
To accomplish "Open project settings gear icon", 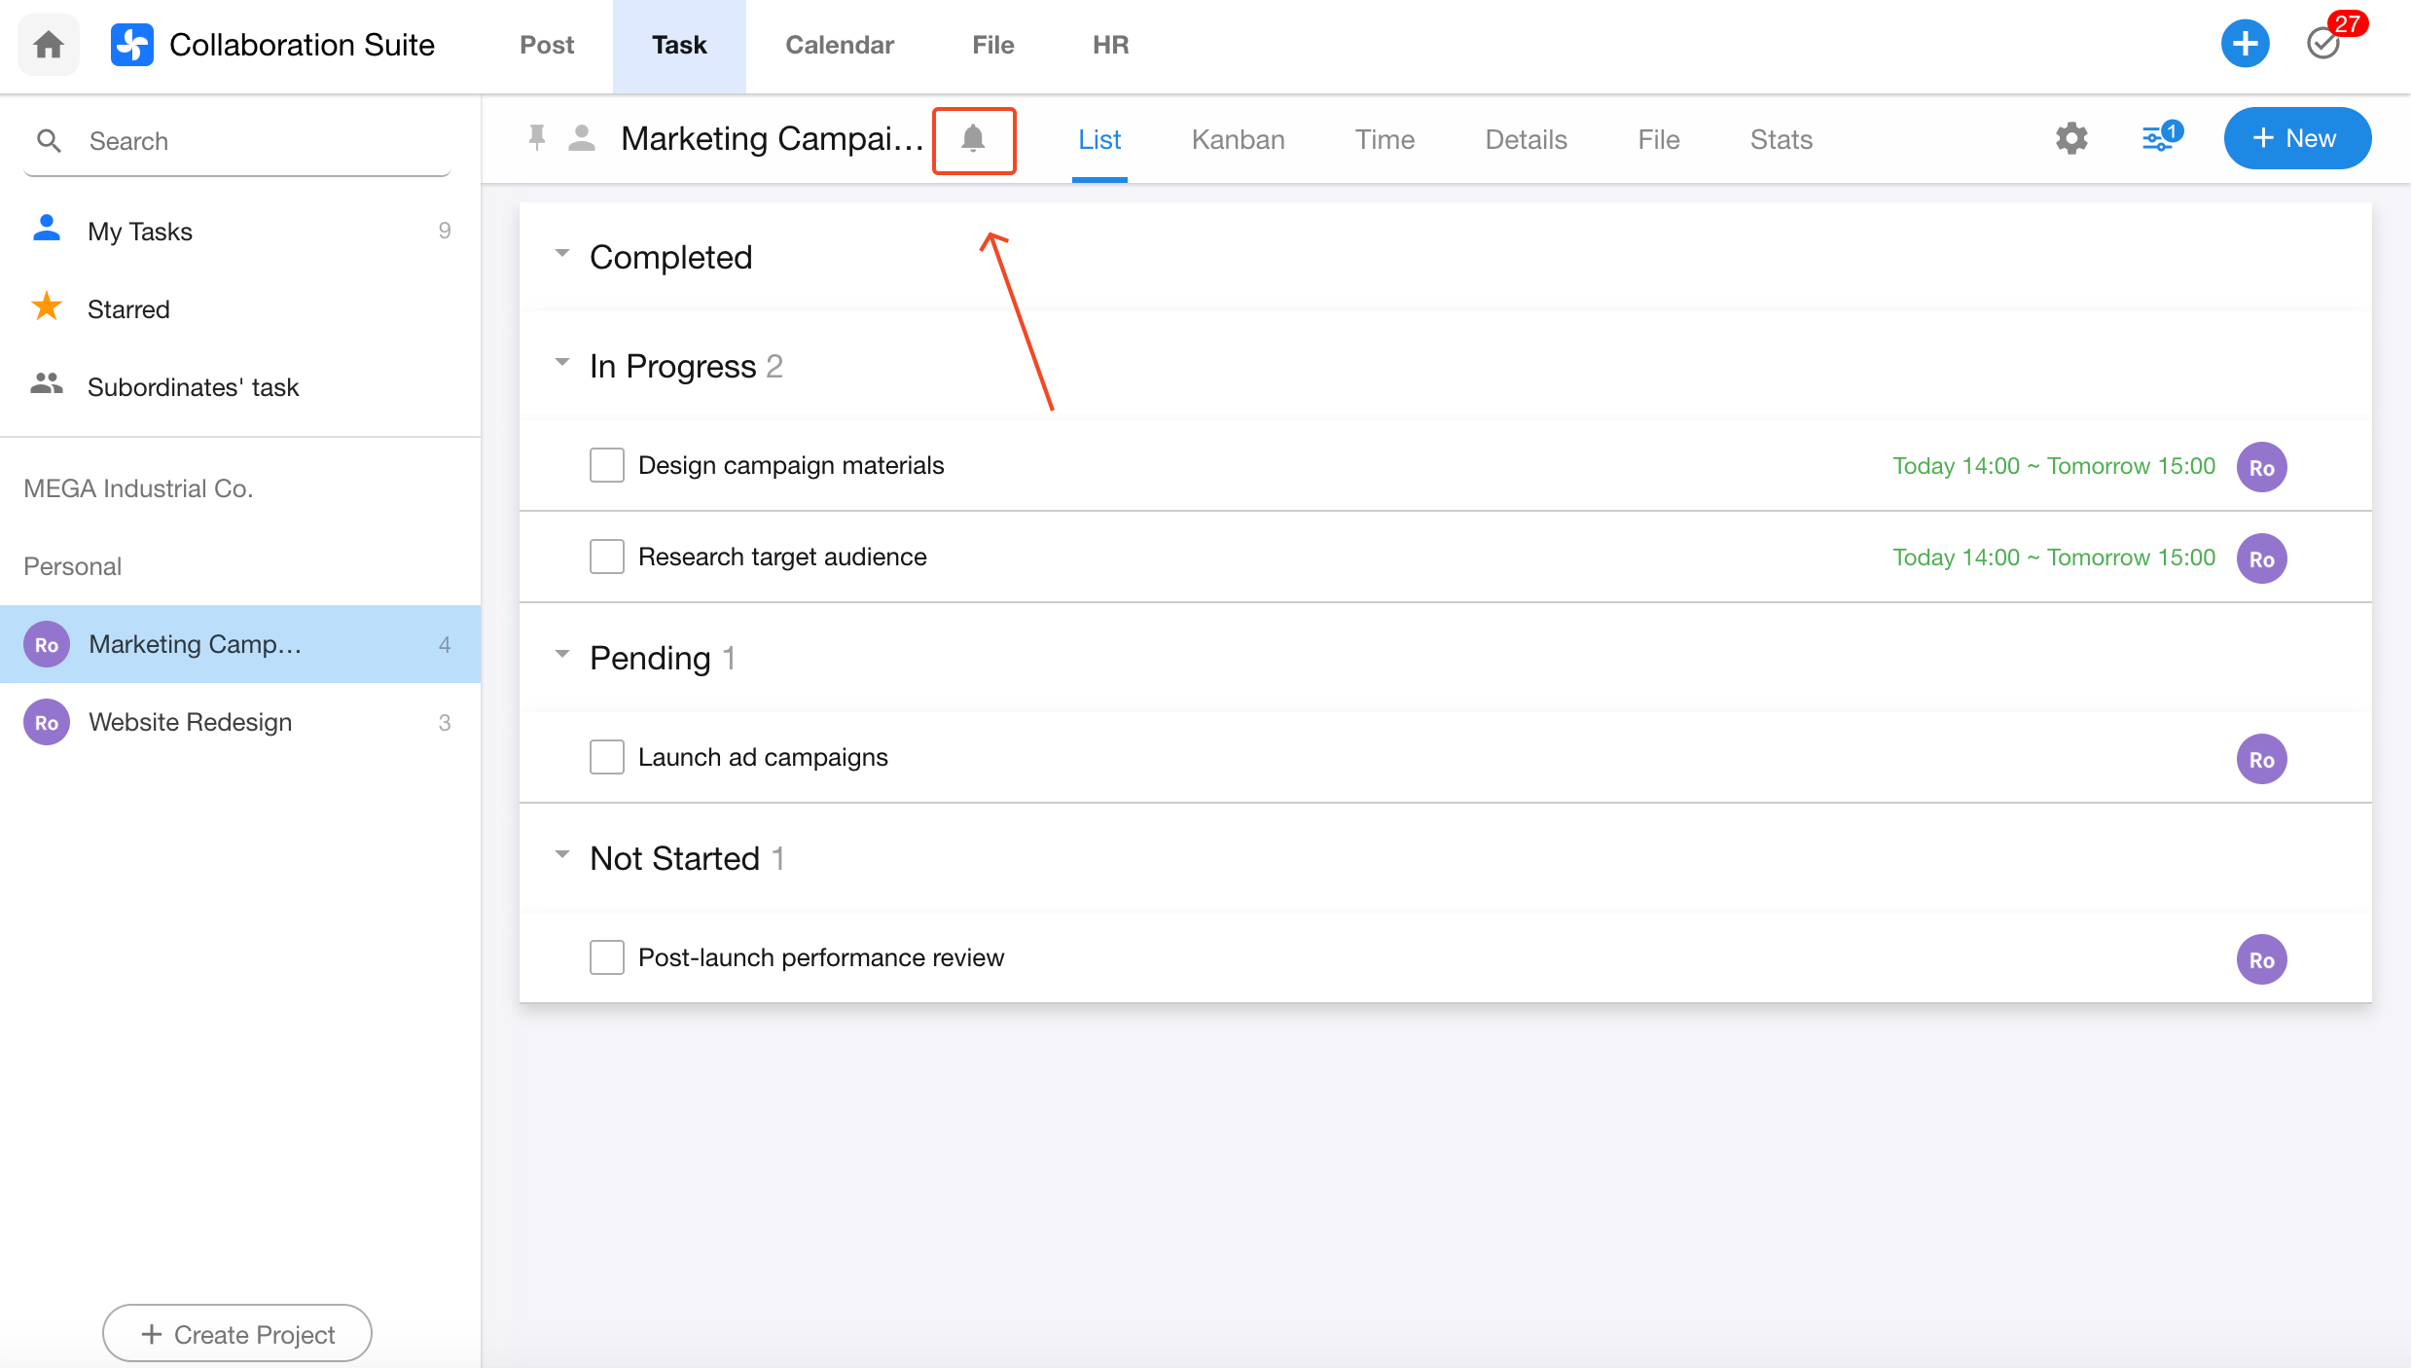I will 2071,138.
